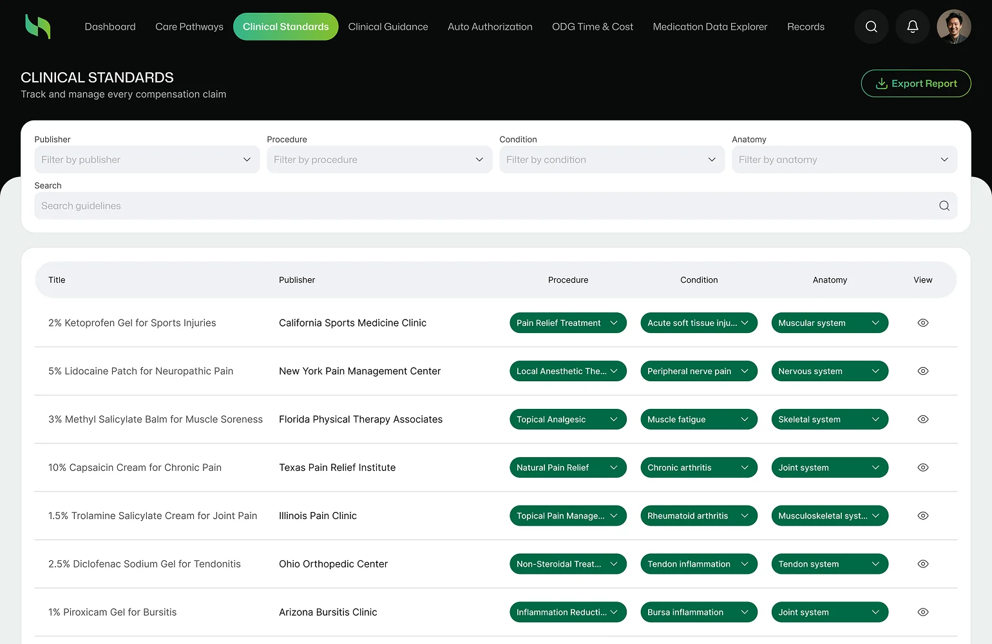
Task: View details of Ketoprofen Gel via eye icon
Action: coord(922,323)
